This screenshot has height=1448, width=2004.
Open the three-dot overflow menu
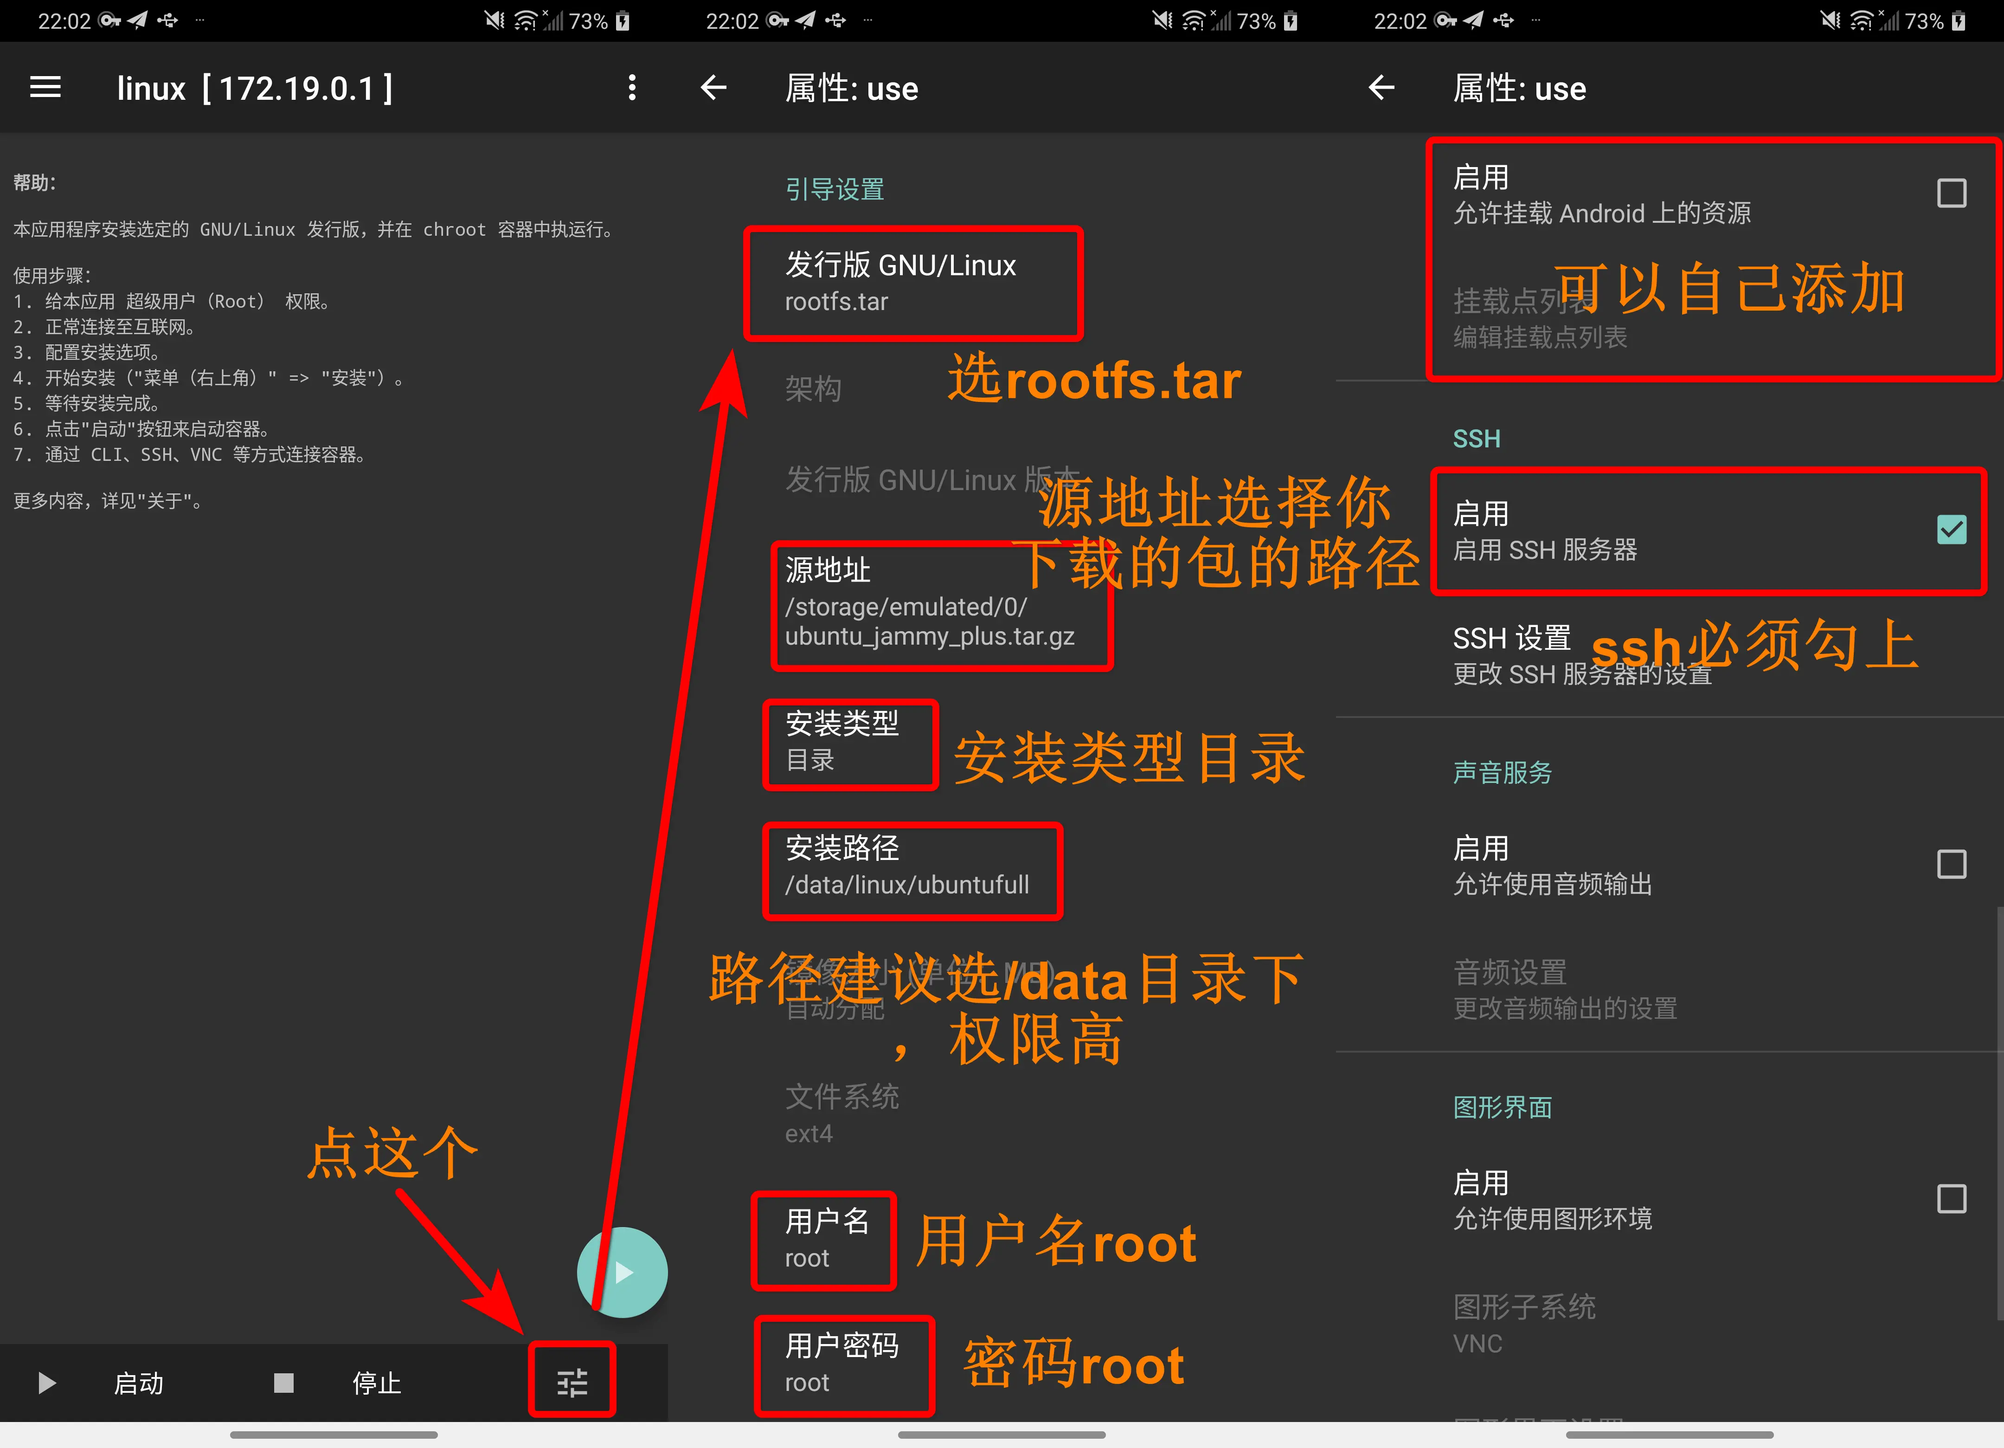(632, 88)
